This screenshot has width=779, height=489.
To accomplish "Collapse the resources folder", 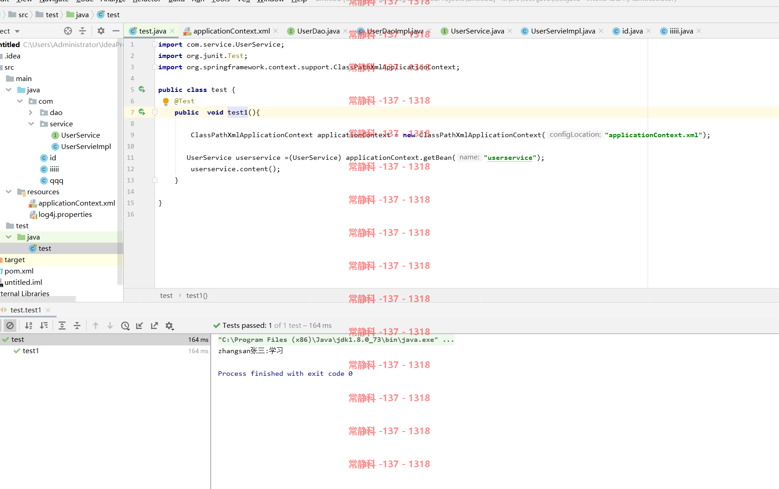I will (x=9, y=192).
